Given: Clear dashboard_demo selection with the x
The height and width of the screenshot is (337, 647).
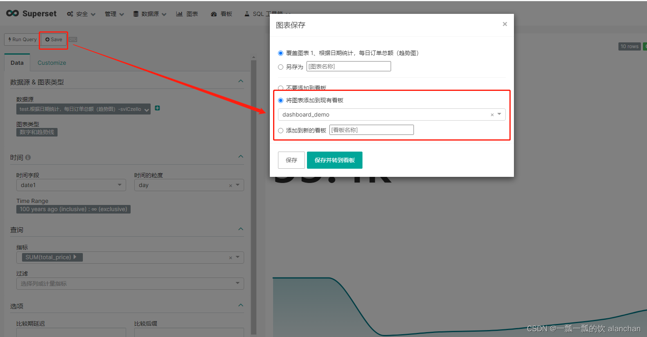Looking at the screenshot, I should point(492,115).
